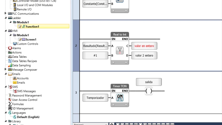The height and width of the screenshot is (125, 222).
Task: Click the Temporizador operand box
Action: (x=95, y=98)
